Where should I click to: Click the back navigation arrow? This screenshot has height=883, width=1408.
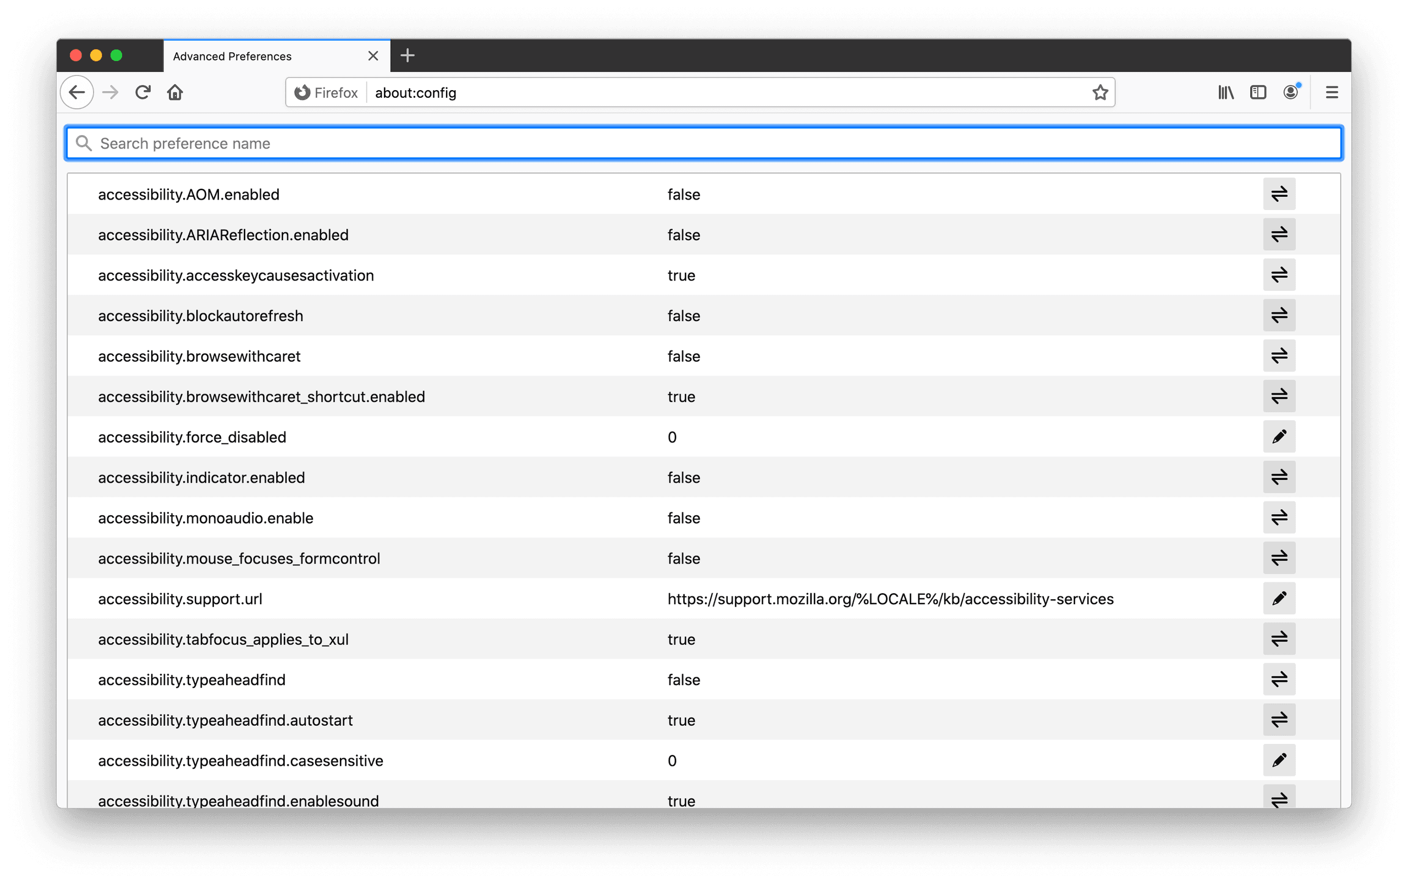click(x=76, y=92)
